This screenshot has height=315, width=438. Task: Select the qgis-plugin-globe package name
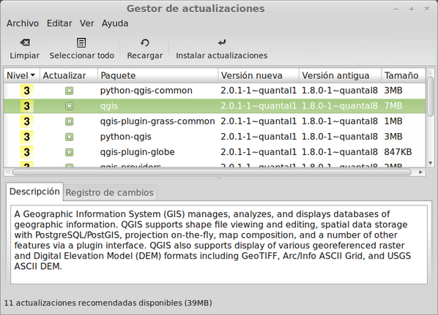[x=138, y=152]
